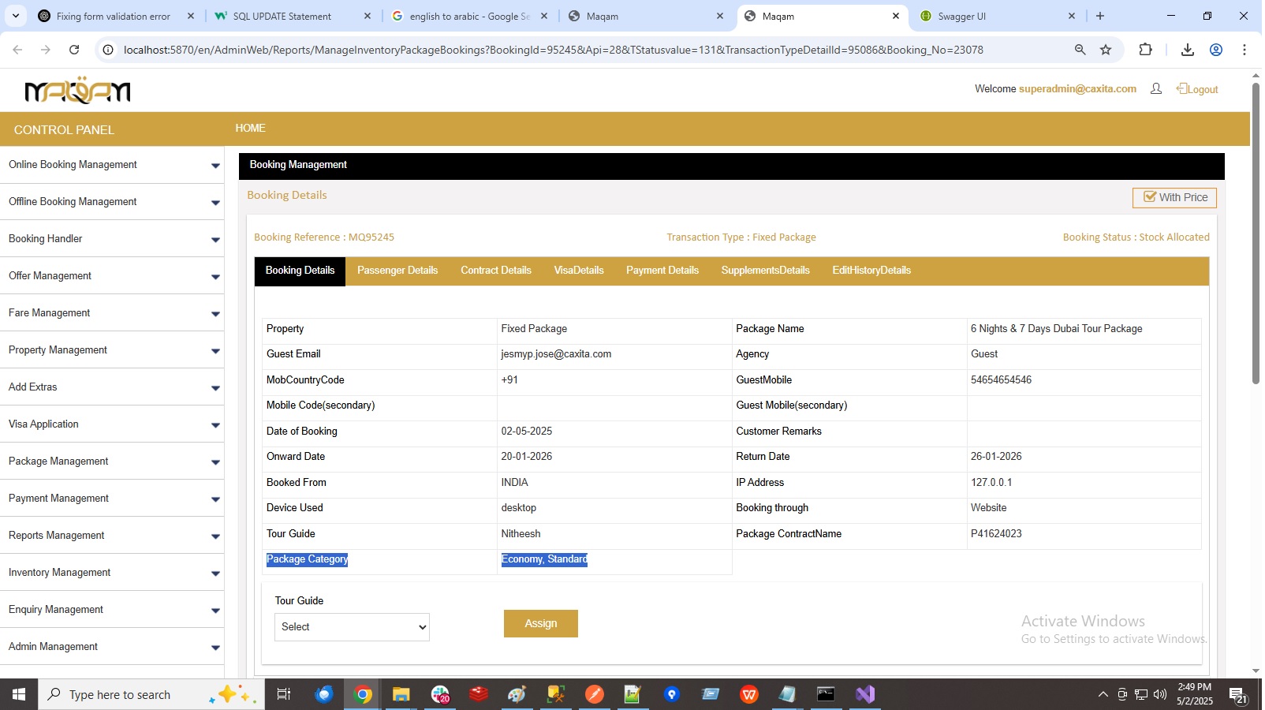Open Chrome extensions puzzle icon

(1145, 50)
